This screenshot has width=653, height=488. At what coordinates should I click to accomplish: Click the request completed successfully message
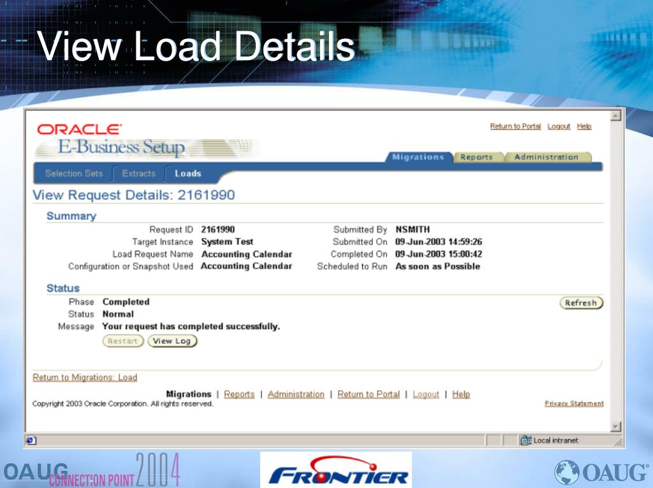pos(191,327)
